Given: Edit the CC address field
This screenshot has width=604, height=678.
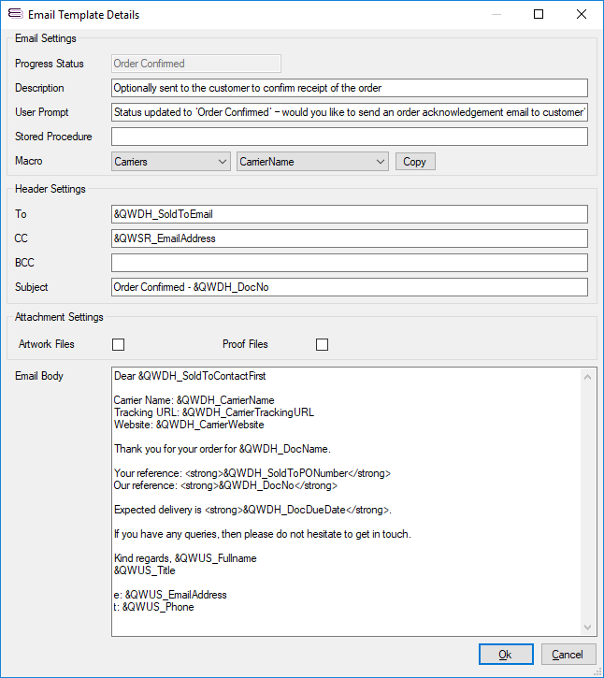Looking at the screenshot, I should pos(349,238).
